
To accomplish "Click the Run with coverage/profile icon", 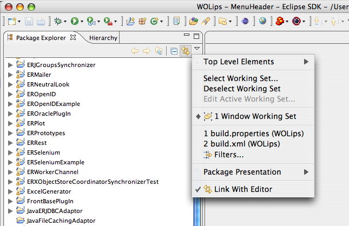I will [x=91, y=21].
